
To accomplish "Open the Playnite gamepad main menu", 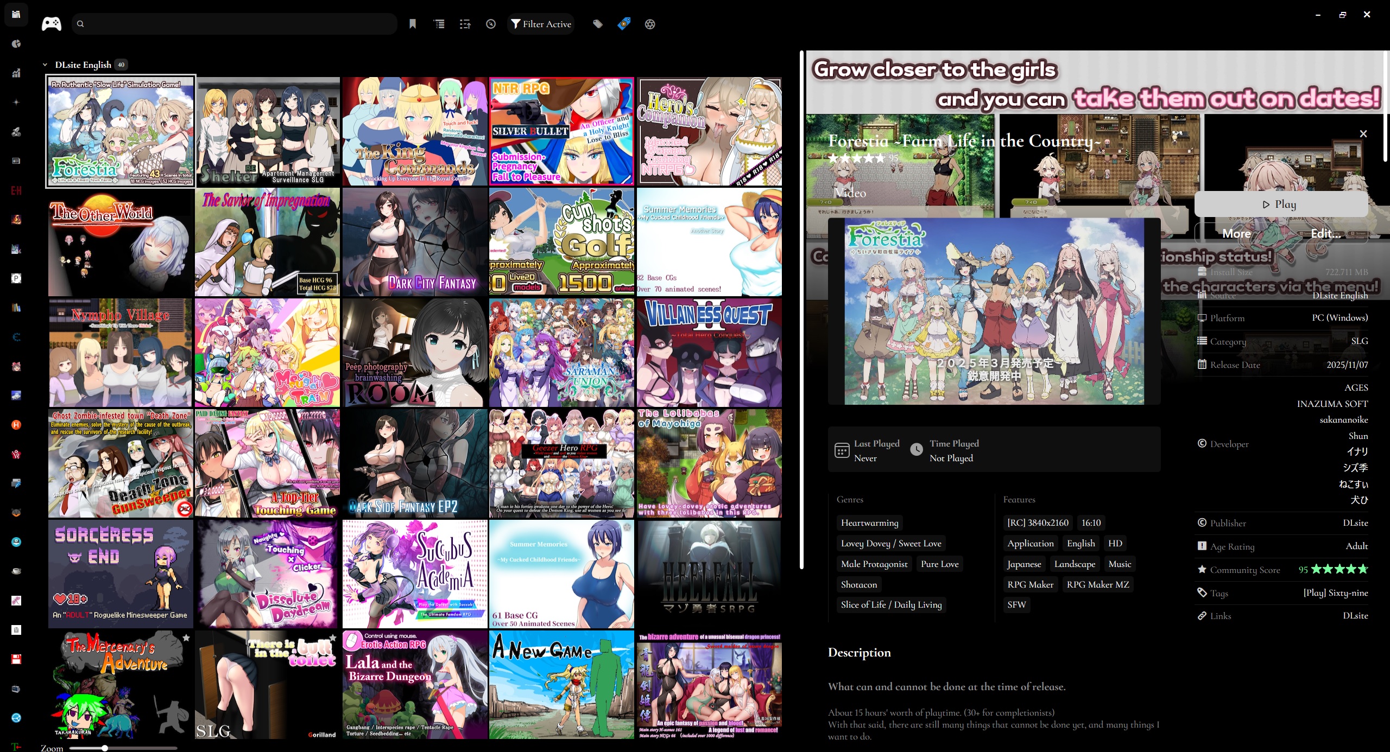I will (52, 24).
